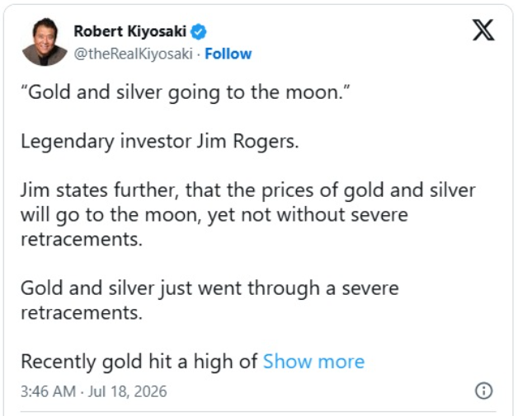Viewport: 518px width, 416px height.
Task: Click the horizontal divider below the timestamp
Action: click(258, 411)
